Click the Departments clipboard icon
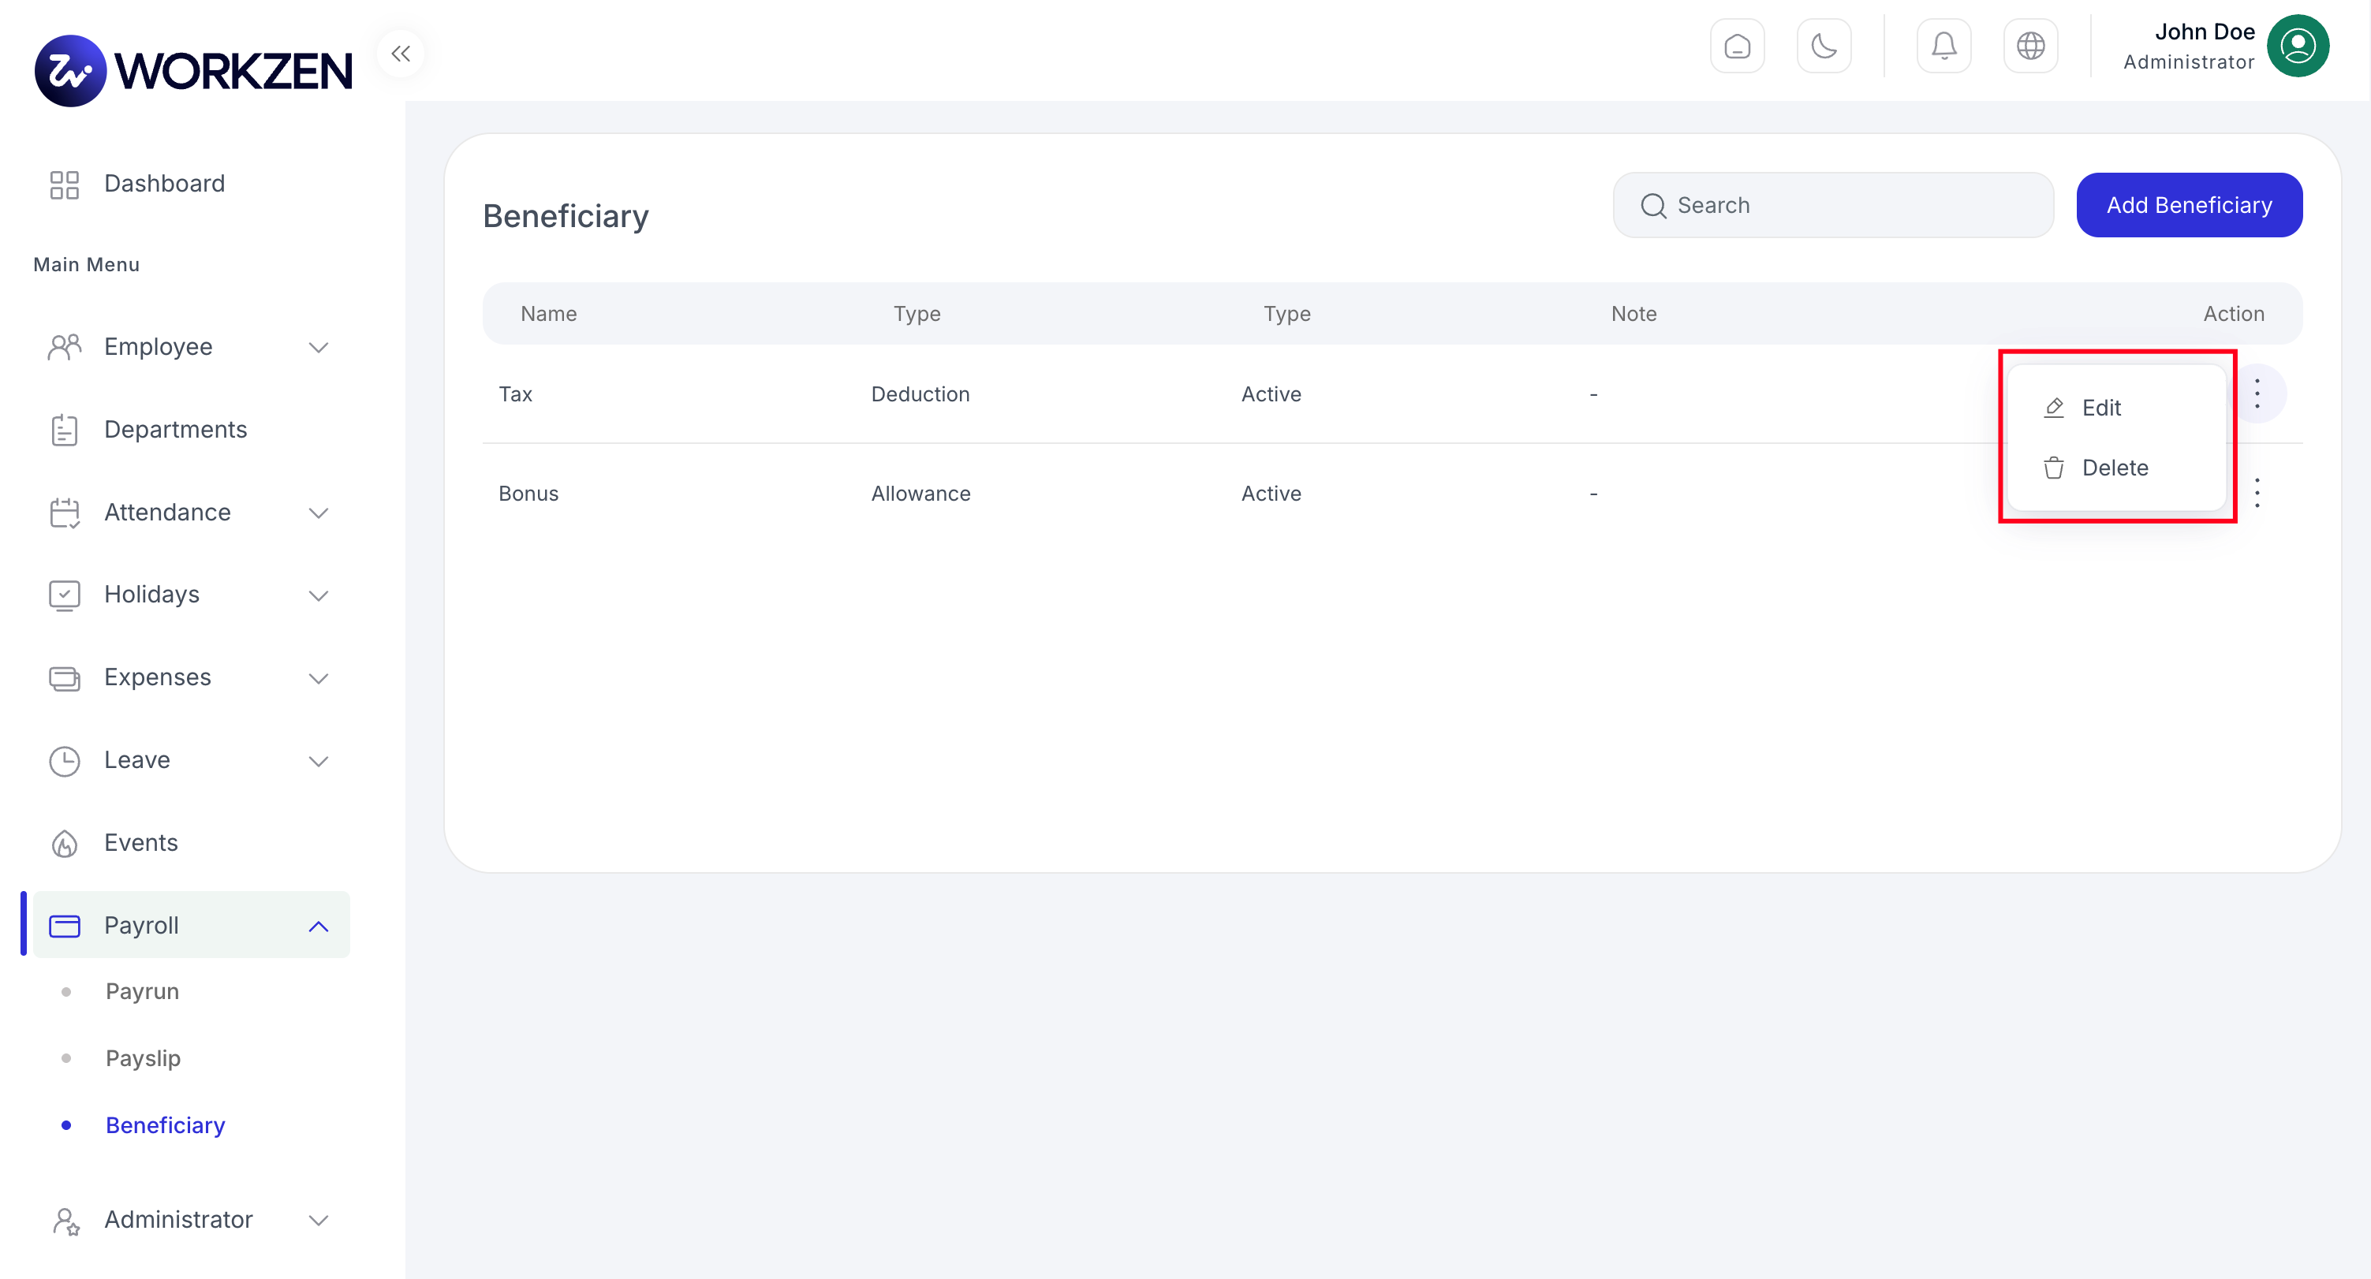Image resolution: width=2371 pixels, height=1279 pixels. [x=65, y=430]
